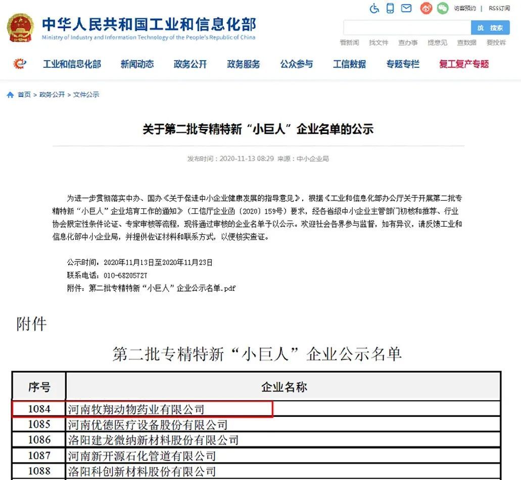
Task: Open the mobile version phone icon
Action: click(391, 8)
